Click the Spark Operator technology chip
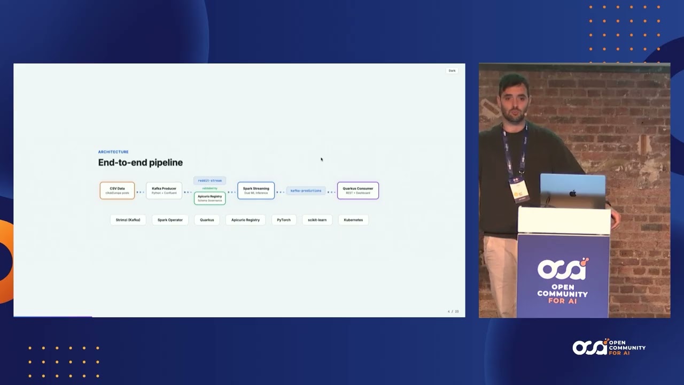This screenshot has height=385, width=684. click(x=170, y=220)
